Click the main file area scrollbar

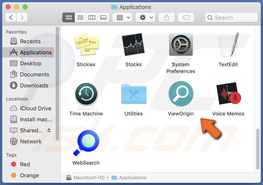[x=258, y=149]
